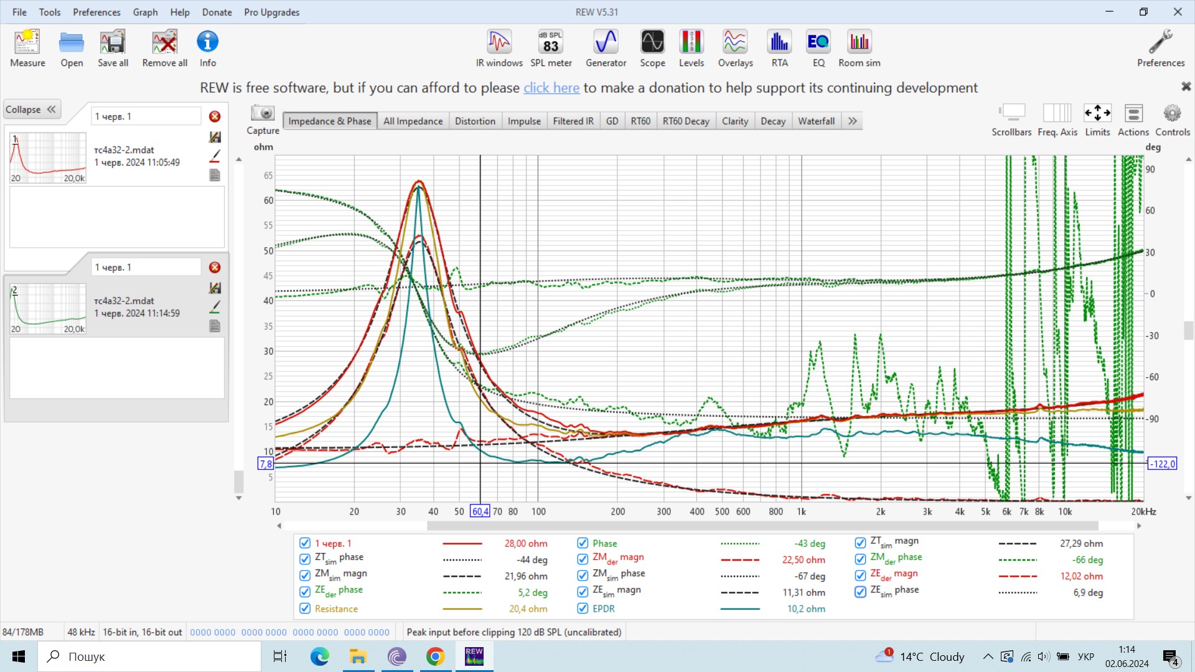
Task: Switch to RT60 Decay tab
Action: click(x=686, y=121)
